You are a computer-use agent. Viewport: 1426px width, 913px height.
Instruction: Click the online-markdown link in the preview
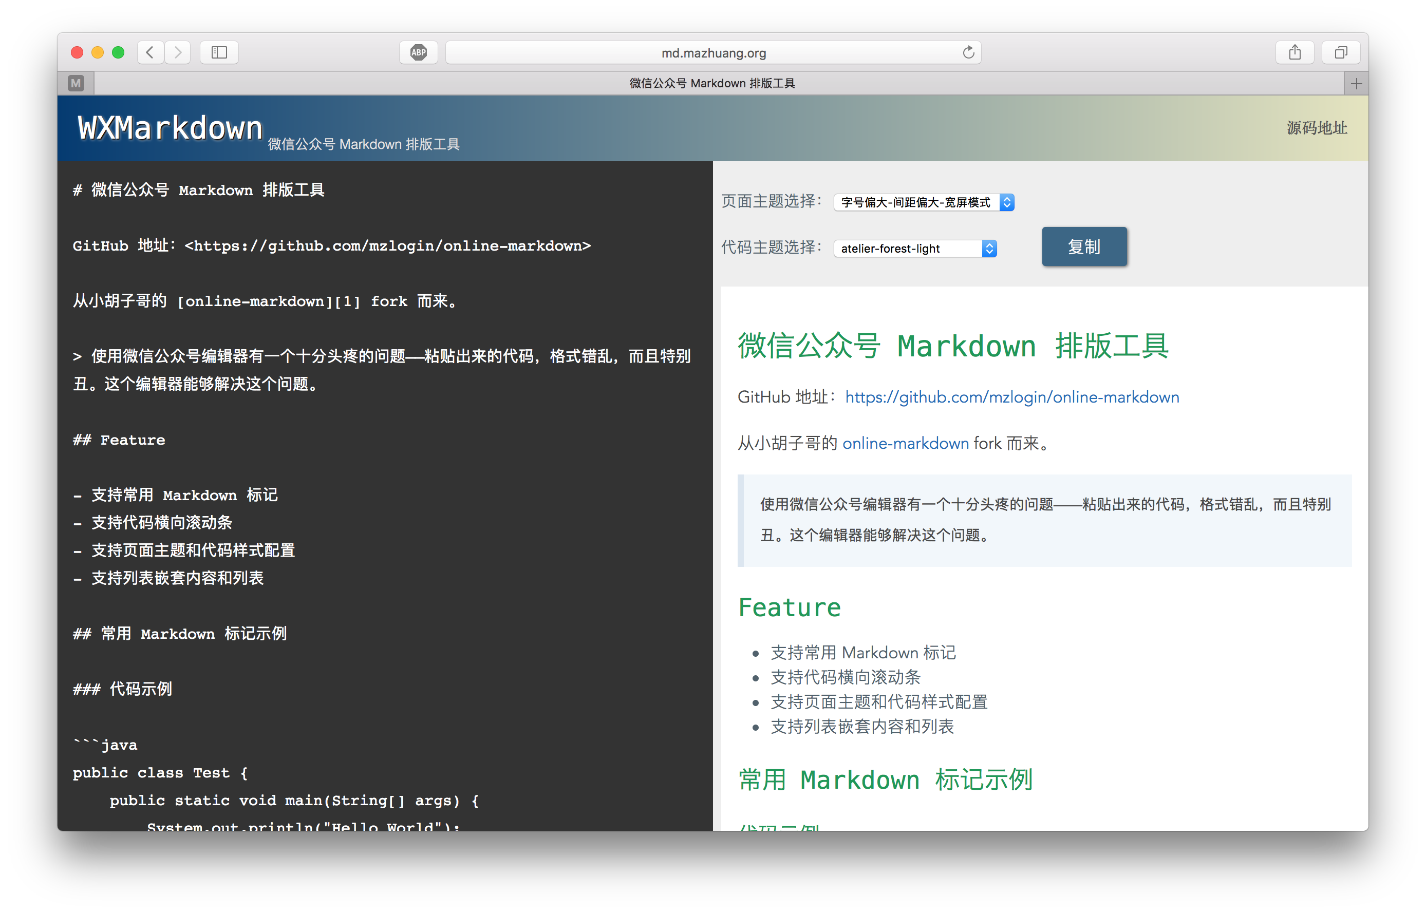click(906, 443)
